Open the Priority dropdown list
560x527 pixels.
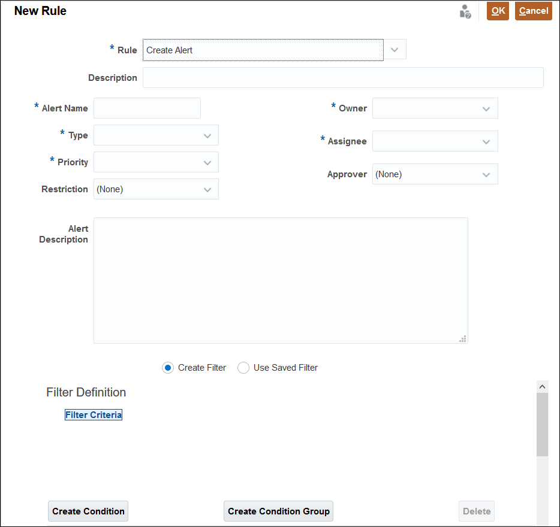click(x=207, y=162)
